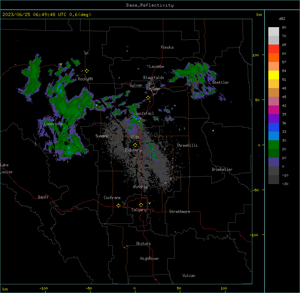
Task: Click the RedDeer city label
Action: (x=153, y=89)
